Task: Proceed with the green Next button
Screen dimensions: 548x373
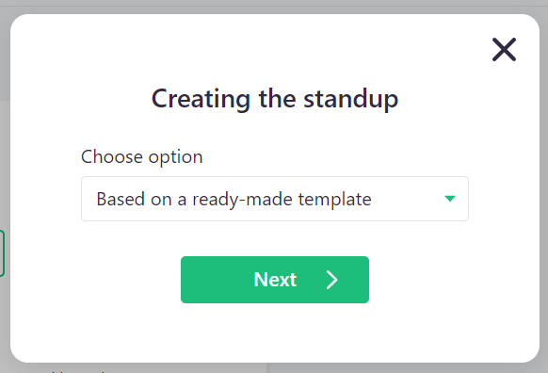Action: pos(275,280)
